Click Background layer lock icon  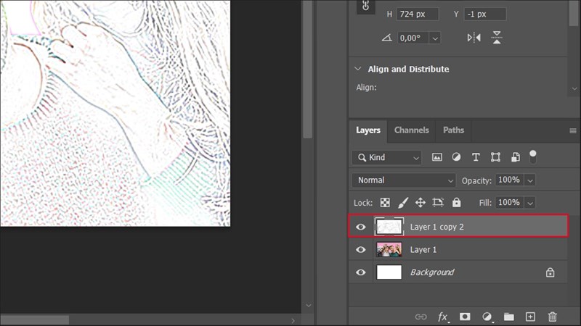550,272
